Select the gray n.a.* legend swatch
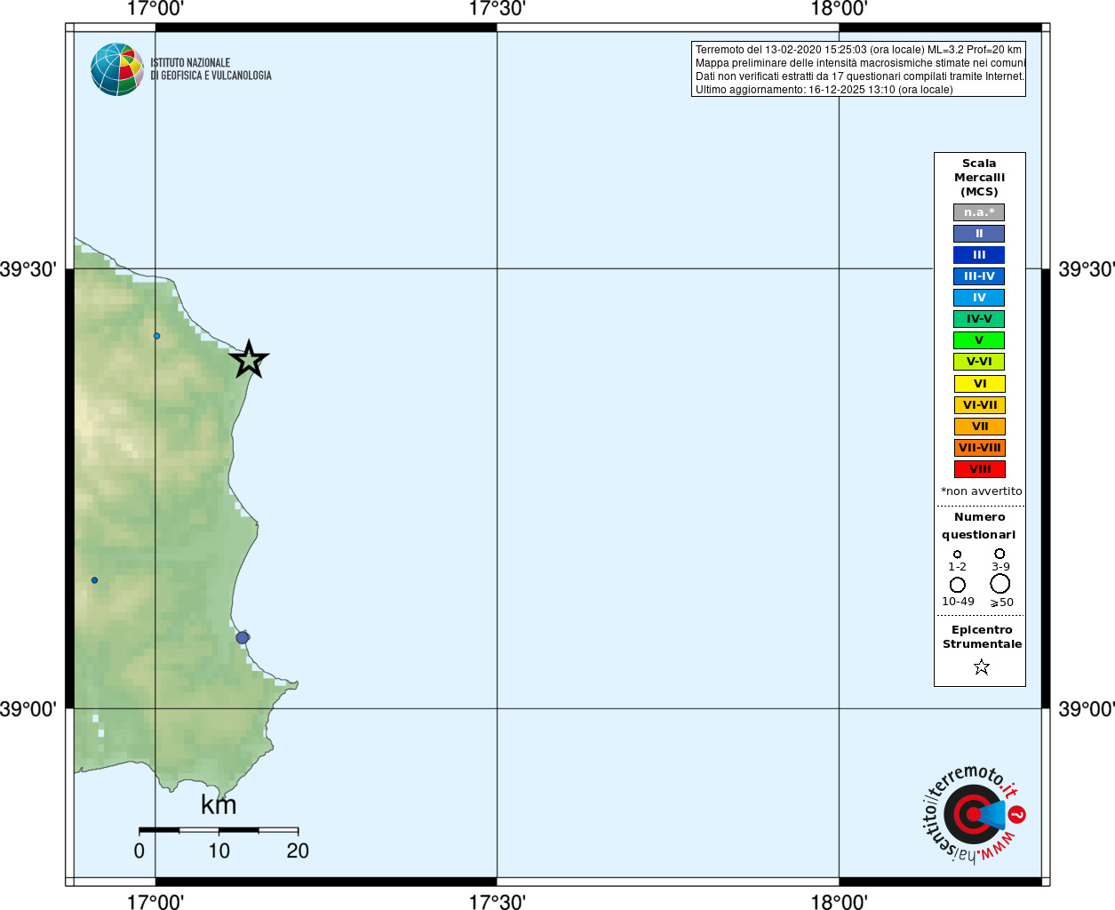Screen dimensions: 1115x910 (x=979, y=212)
